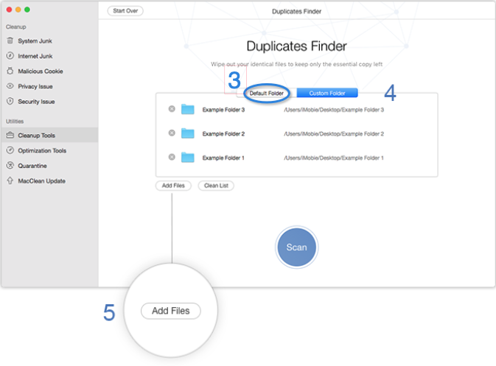Select Cleanup Tools under Utilities

click(49, 136)
